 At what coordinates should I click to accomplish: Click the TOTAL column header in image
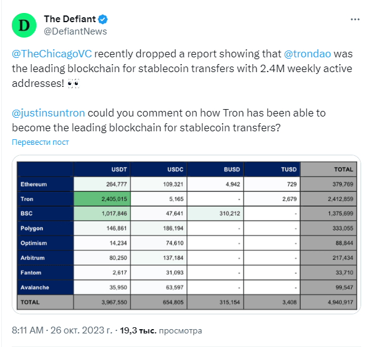[x=328, y=169]
